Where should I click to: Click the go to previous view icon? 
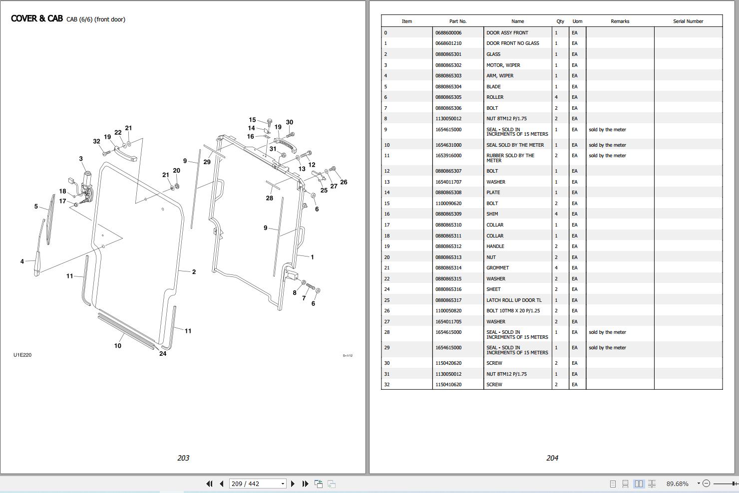pyautogui.click(x=318, y=484)
